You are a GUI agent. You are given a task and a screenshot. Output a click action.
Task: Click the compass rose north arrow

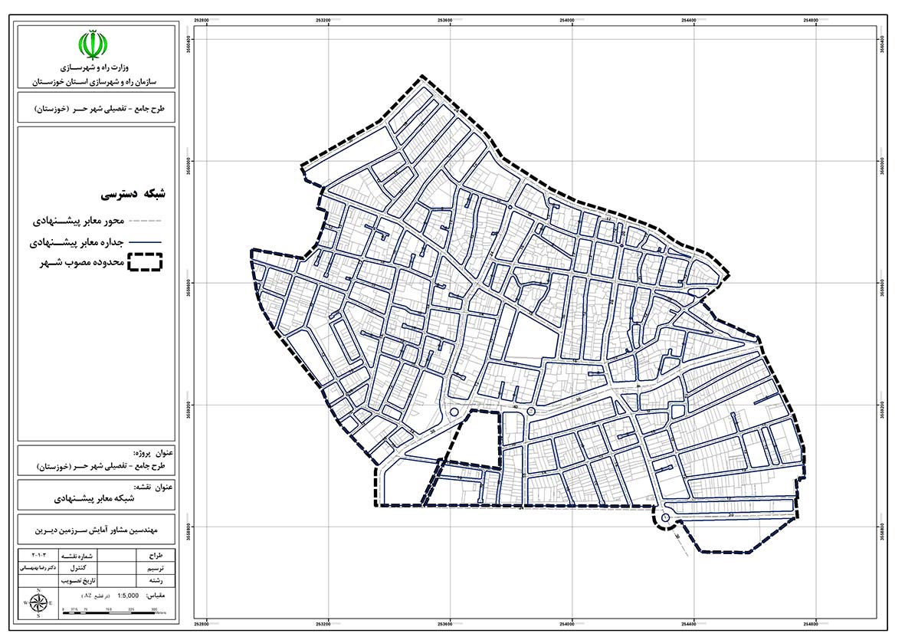coord(38,603)
